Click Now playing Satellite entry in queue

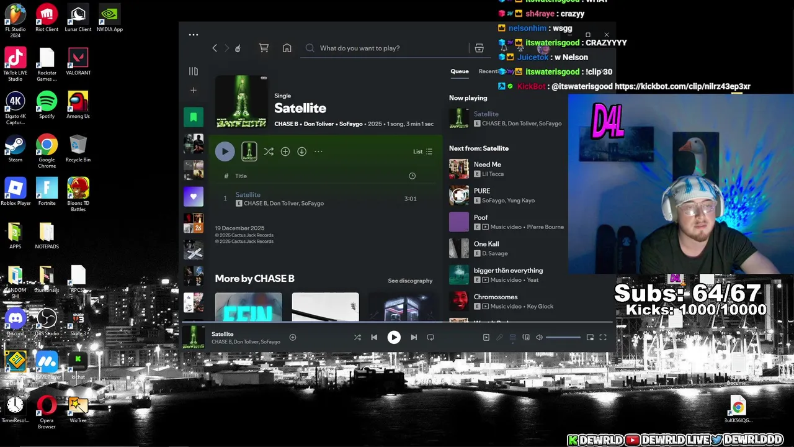pos(507,119)
